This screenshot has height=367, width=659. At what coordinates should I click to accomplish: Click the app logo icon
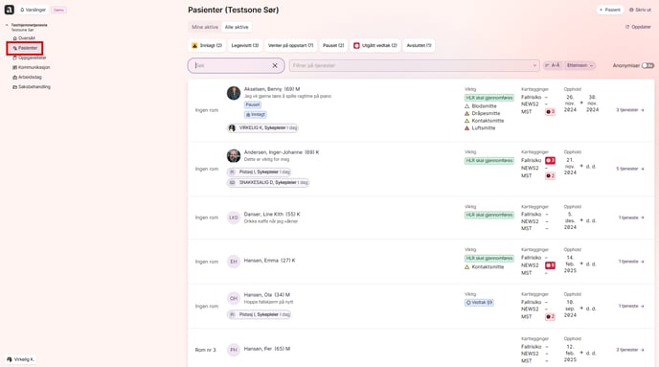(x=10, y=10)
